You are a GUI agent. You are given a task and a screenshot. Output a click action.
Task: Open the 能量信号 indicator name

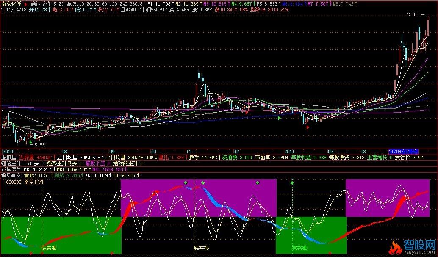11,169
